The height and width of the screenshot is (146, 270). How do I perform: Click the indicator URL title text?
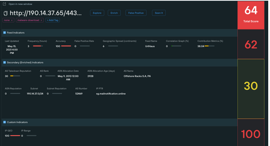45,13
